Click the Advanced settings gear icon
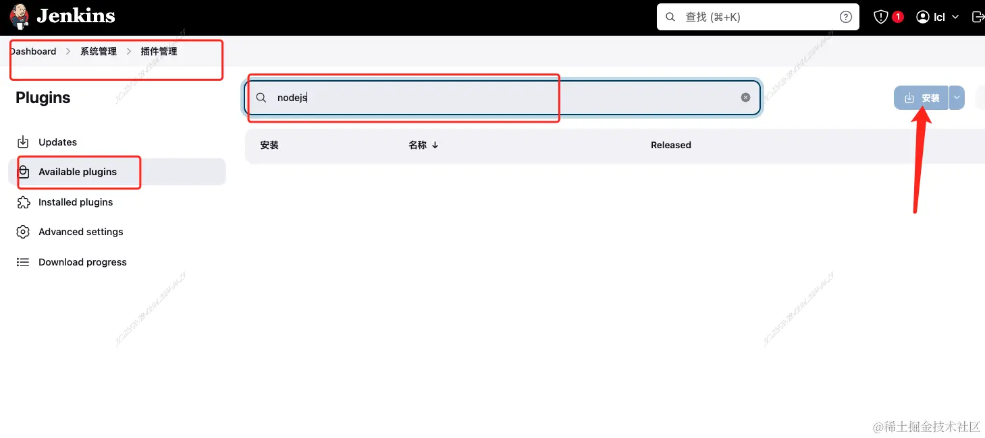Viewport: 985px width, 438px height. [x=23, y=232]
